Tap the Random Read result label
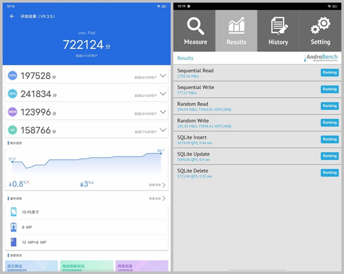The height and width of the screenshot is (274, 344). (x=192, y=104)
